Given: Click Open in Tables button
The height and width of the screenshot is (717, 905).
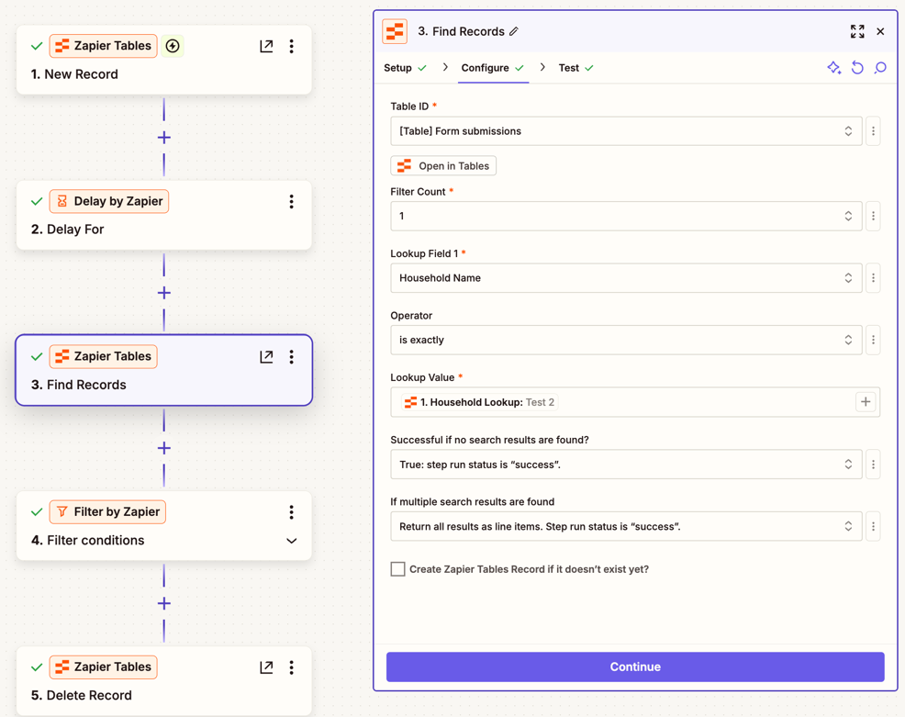Looking at the screenshot, I should coord(443,165).
